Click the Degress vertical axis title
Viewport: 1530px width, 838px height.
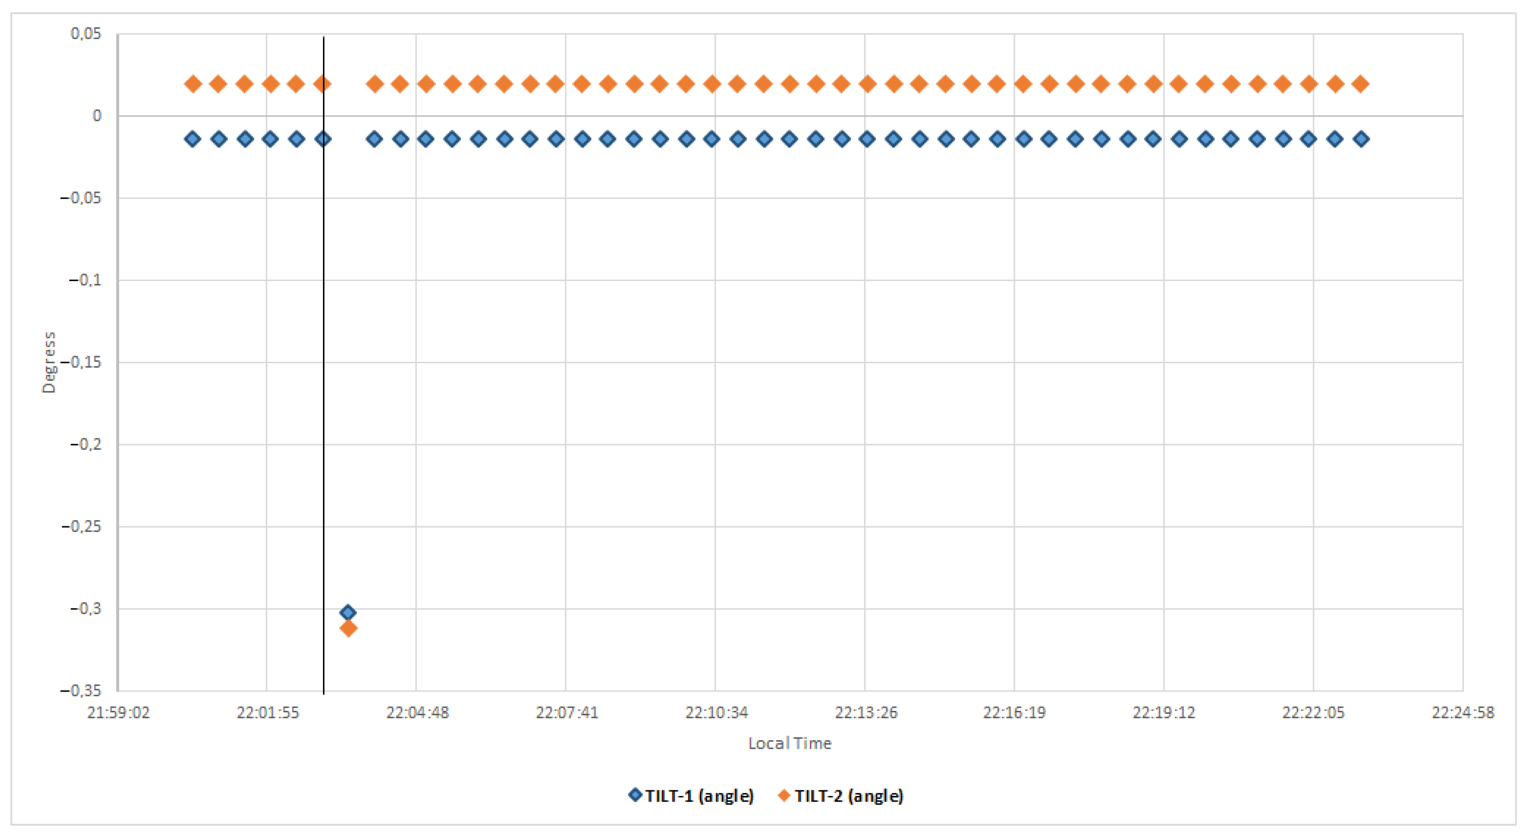click(49, 362)
